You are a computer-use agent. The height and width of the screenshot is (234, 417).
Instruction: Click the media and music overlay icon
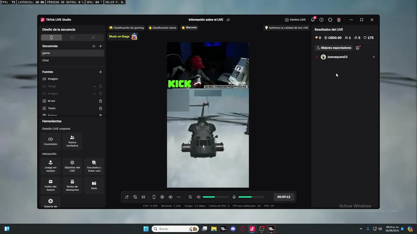tap(135, 197)
